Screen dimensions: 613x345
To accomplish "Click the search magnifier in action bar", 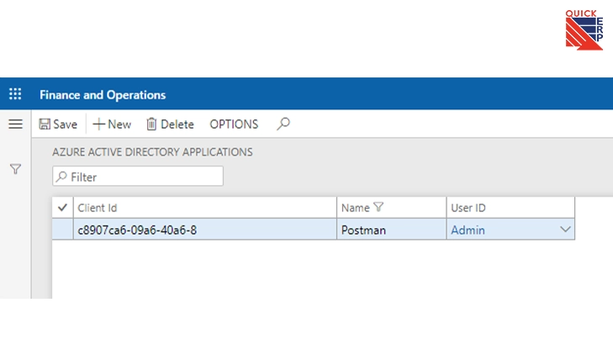I will (283, 124).
